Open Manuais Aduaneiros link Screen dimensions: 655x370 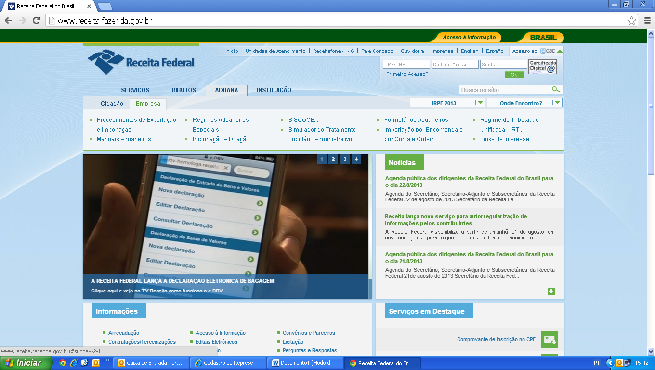coord(124,139)
